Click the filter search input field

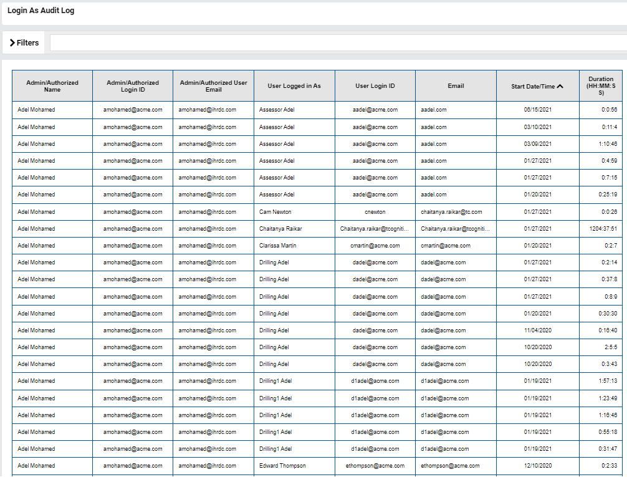coord(338,43)
